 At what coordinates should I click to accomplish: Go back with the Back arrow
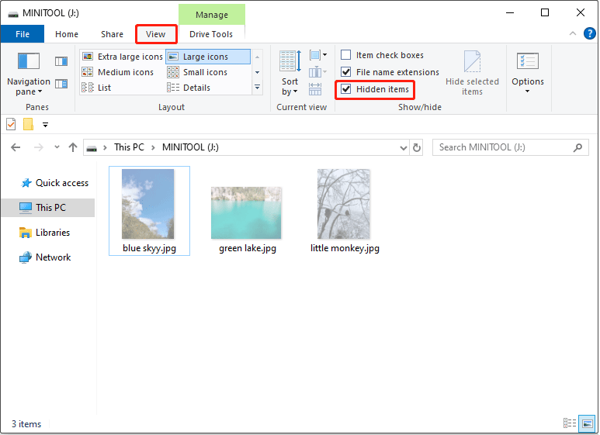coord(16,147)
